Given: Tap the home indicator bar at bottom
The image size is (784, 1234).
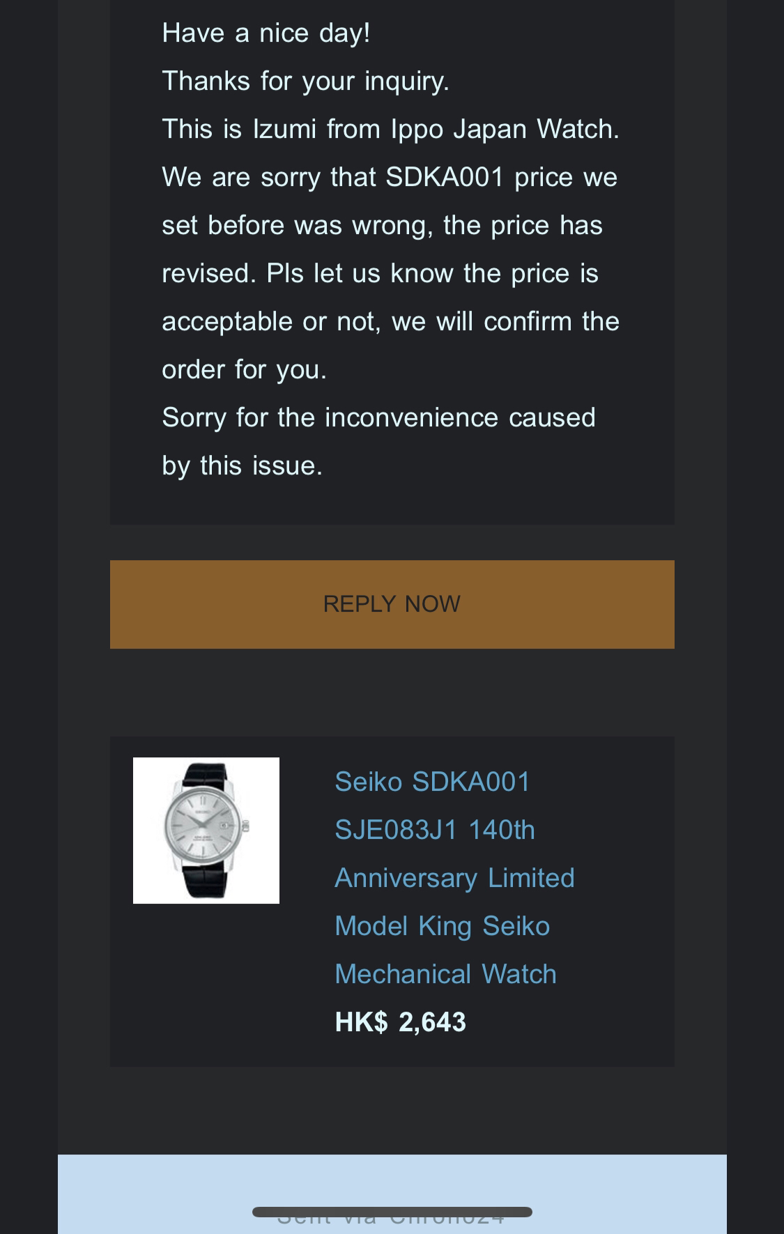Looking at the screenshot, I should click(392, 1212).
